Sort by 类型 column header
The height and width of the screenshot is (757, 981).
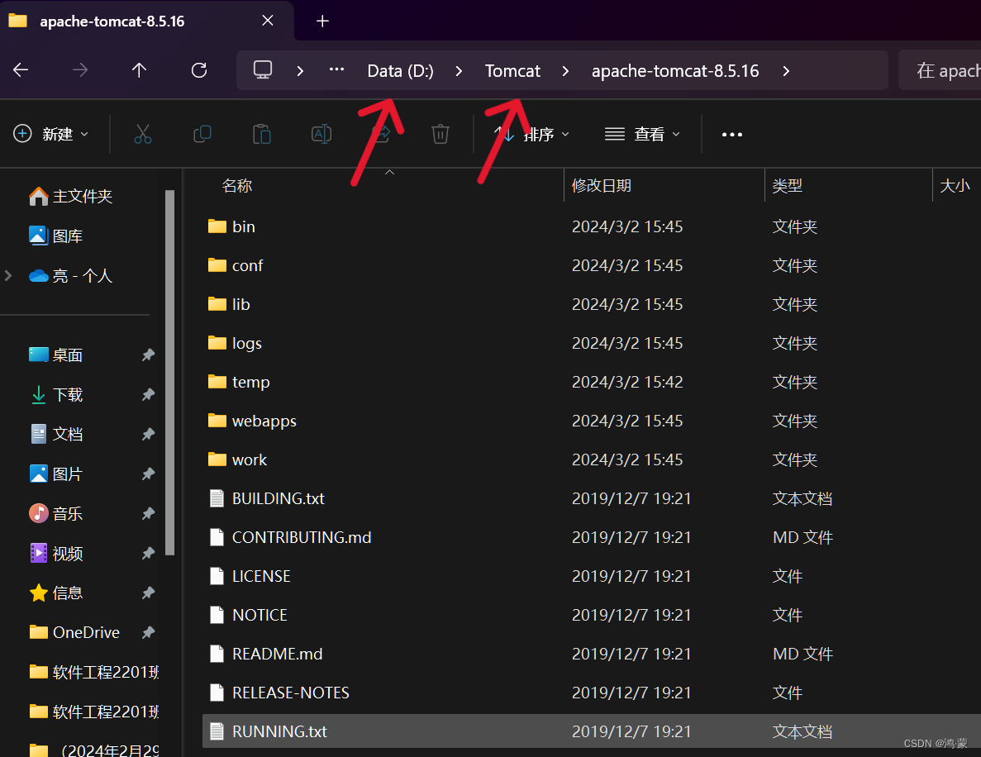(x=787, y=186)
